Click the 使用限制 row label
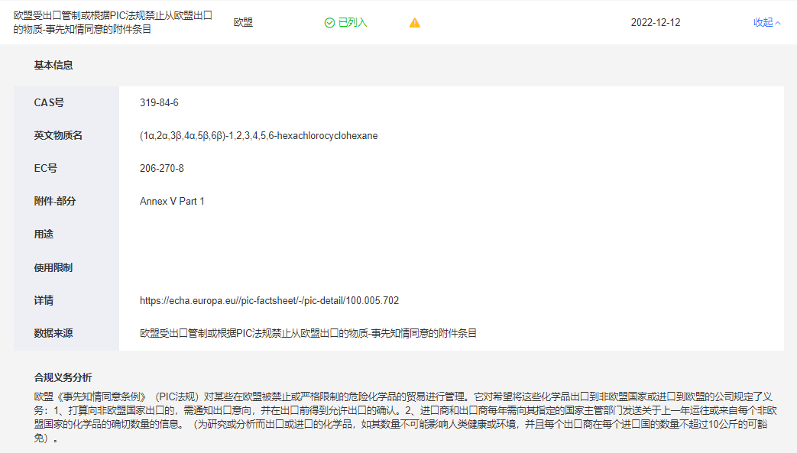Viewport: 797px width, 453px height. 53,268
